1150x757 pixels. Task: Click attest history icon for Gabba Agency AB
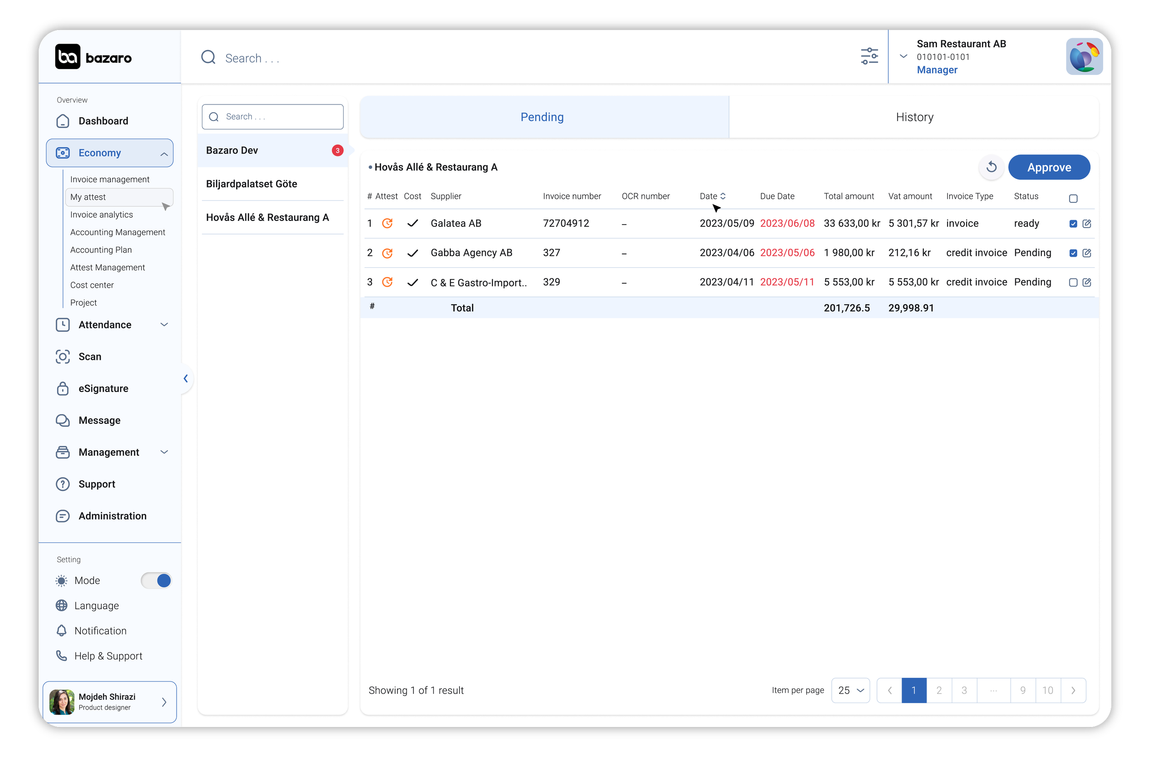(387, 253)
